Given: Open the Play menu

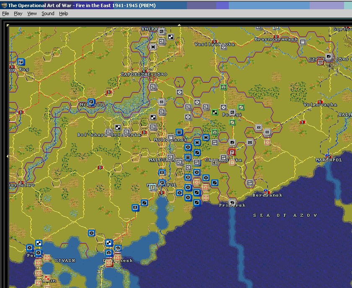Looking at the screenshot, I should click(18, 13).
